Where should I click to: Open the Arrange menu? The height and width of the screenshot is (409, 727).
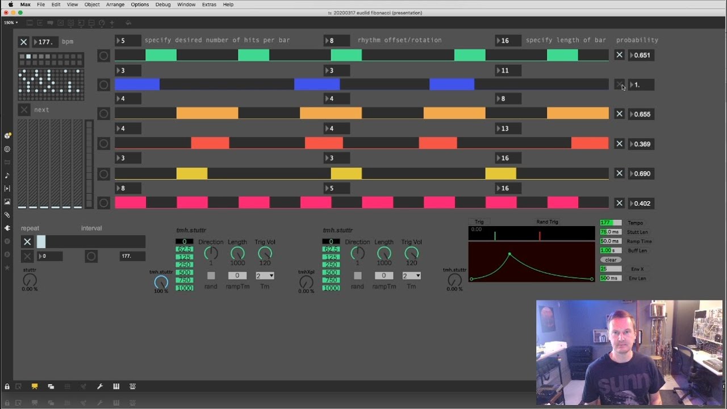(115, 5)
